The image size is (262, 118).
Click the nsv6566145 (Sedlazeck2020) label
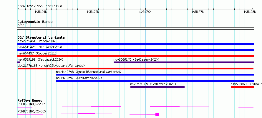pyautogui.click(x=136, y=59)
